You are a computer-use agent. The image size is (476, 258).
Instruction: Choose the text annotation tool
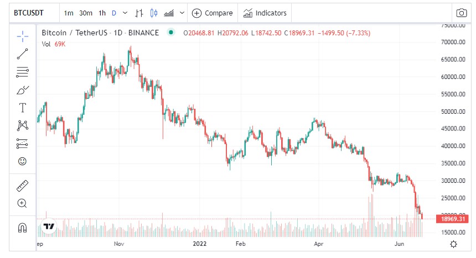tap(22, 107)
